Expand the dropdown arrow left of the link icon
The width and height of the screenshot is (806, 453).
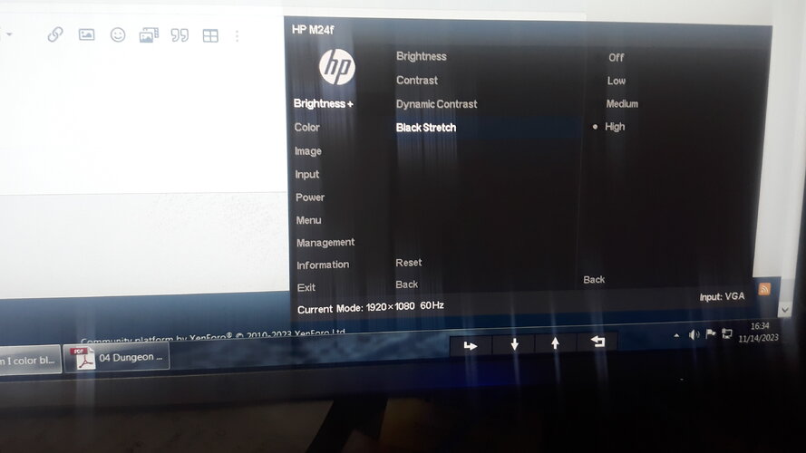tap(9, 34)
